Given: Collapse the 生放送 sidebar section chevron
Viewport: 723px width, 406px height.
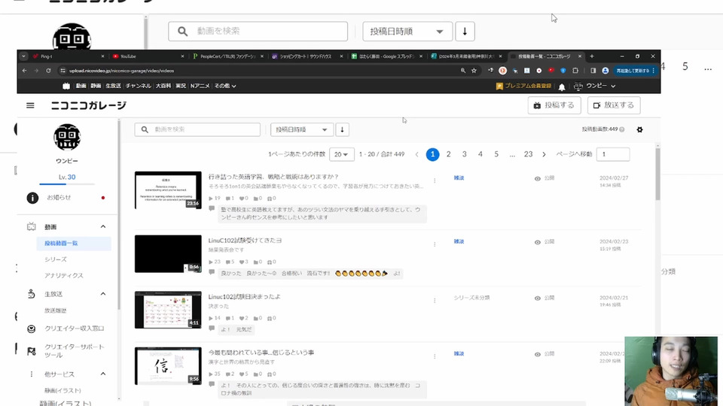Looking at the screenshot, I should (103, 294).
